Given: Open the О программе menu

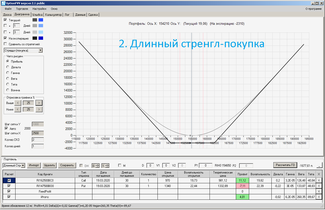Looking at the screenshot, I should (313, 9).
